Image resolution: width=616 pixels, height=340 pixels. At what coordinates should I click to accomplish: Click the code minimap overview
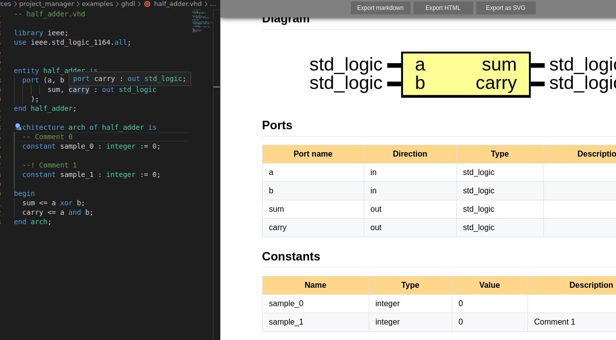203,21
